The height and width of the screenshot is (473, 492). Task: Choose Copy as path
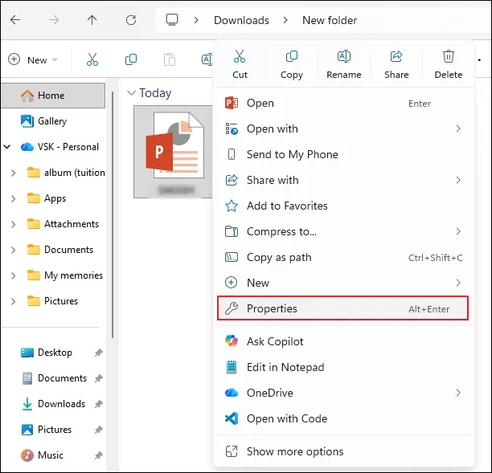coord(343,257)
